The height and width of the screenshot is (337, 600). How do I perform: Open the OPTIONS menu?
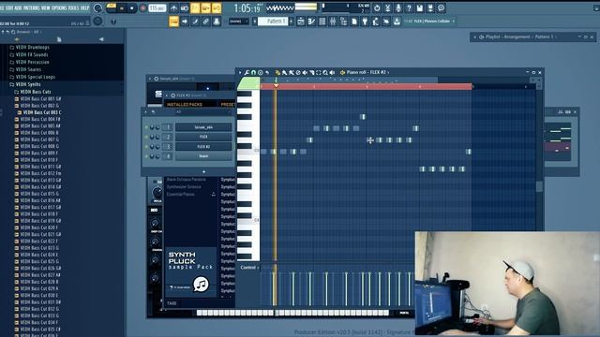click(59, 7)
